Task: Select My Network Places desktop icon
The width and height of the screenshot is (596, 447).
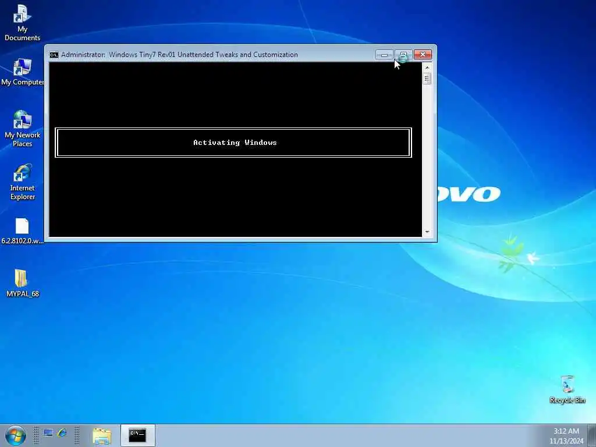Action: point(22,129)
